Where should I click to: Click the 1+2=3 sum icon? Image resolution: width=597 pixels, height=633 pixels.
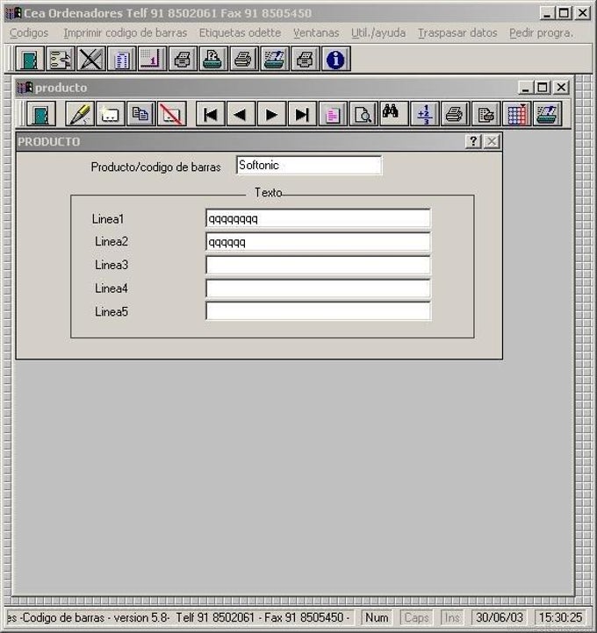click(424, 114)
